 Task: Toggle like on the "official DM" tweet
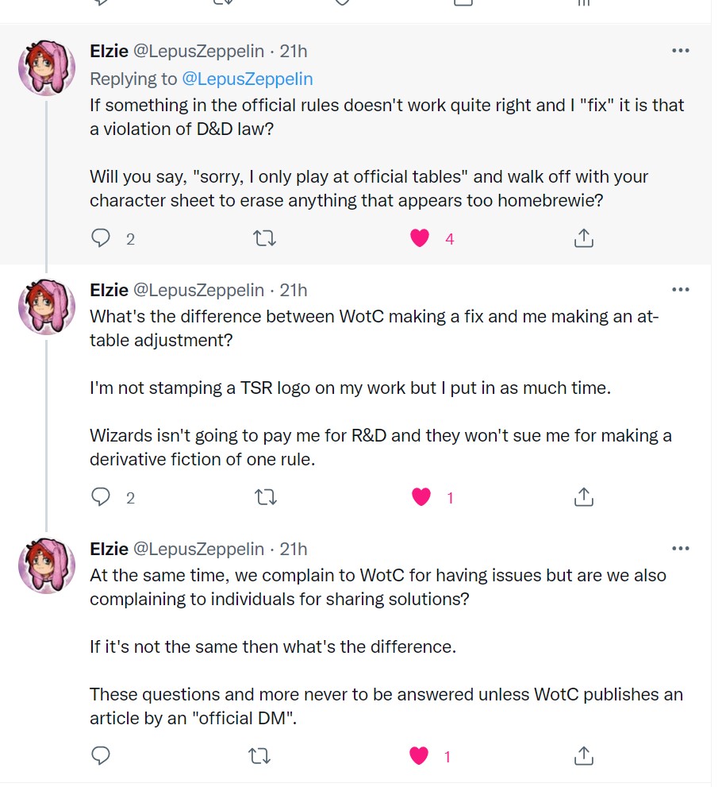(419, 756)
